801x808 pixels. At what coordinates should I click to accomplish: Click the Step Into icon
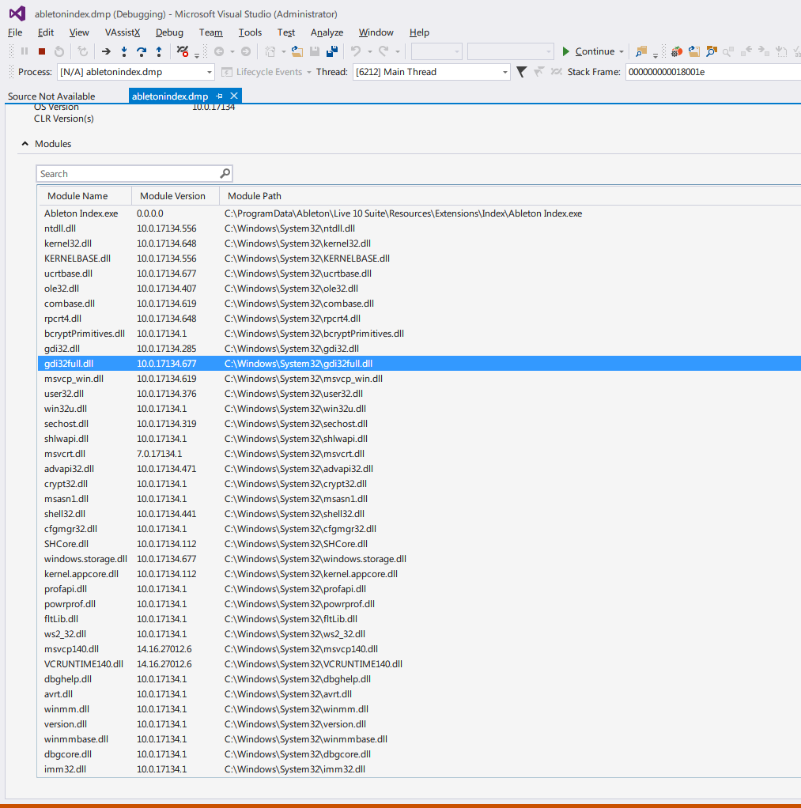pos(123,51)
